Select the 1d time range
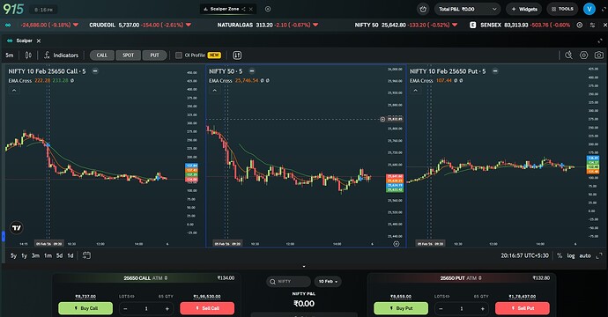 (x=70, y=255)
